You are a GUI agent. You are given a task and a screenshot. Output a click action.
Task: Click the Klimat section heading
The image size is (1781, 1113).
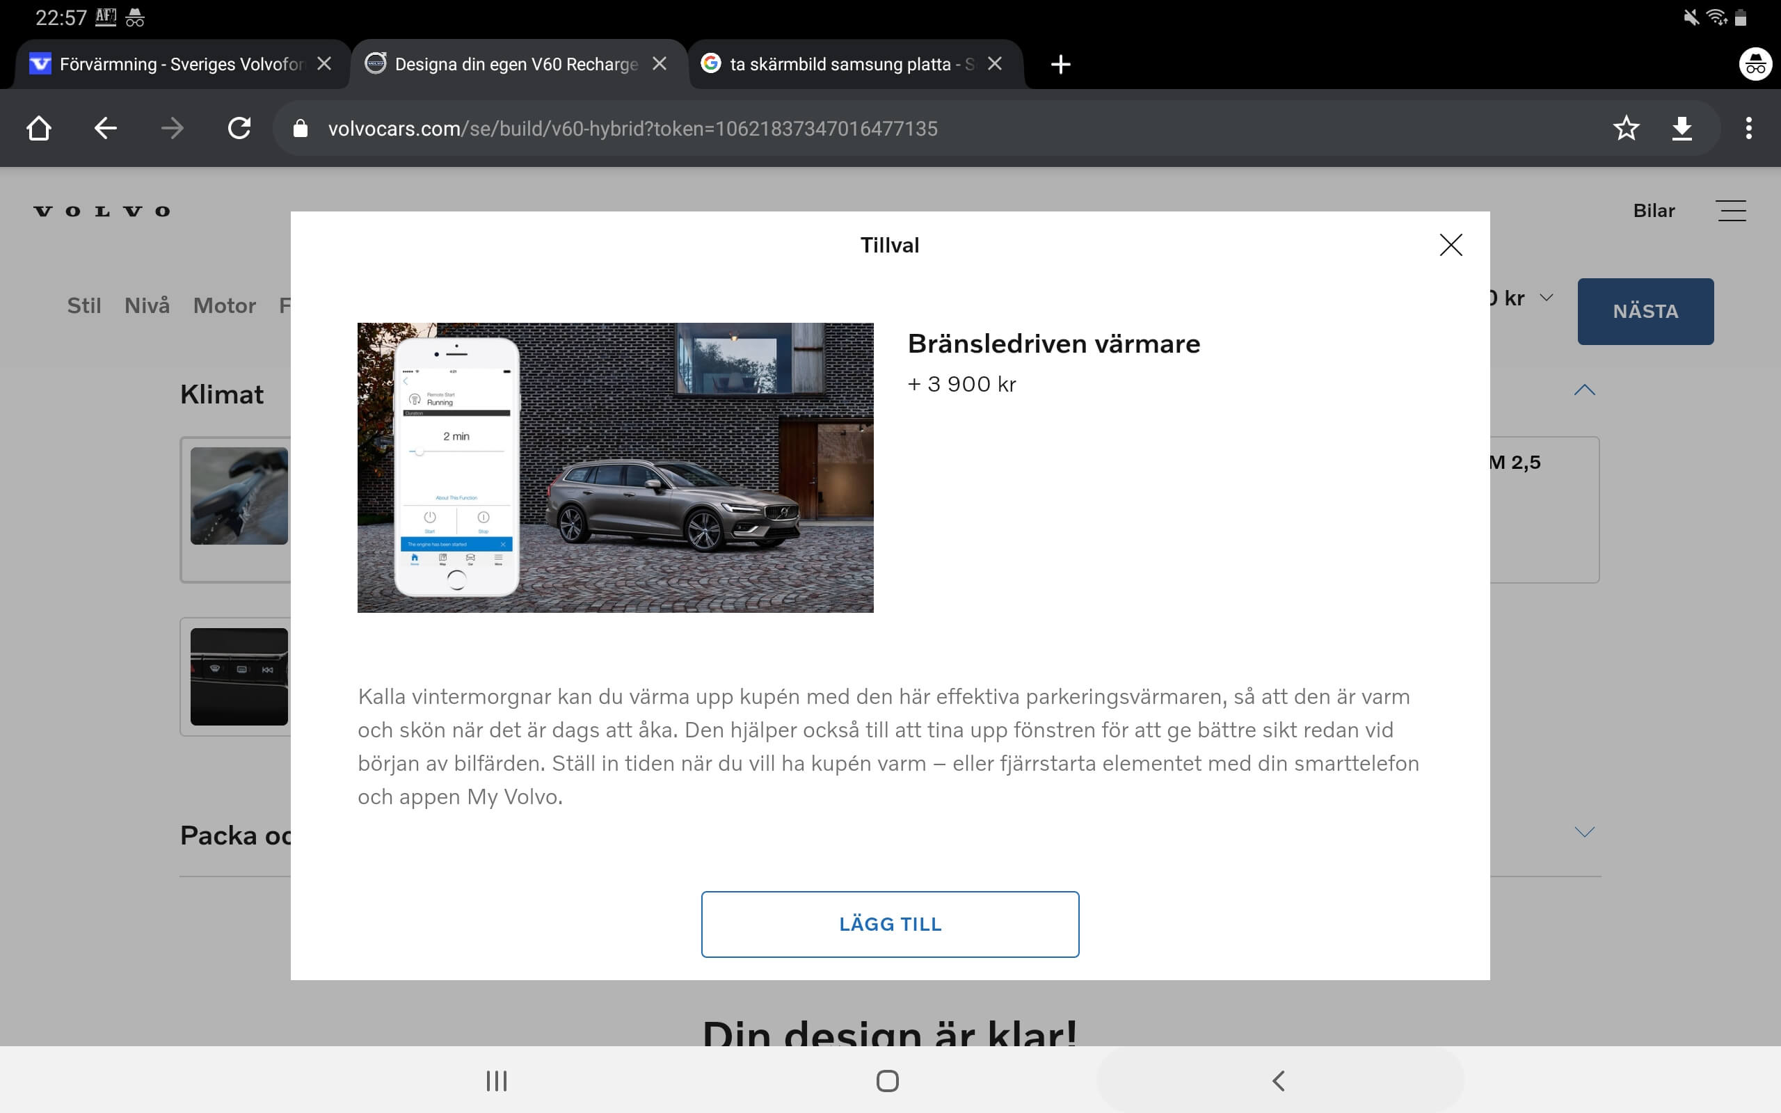tap(221, 394)
